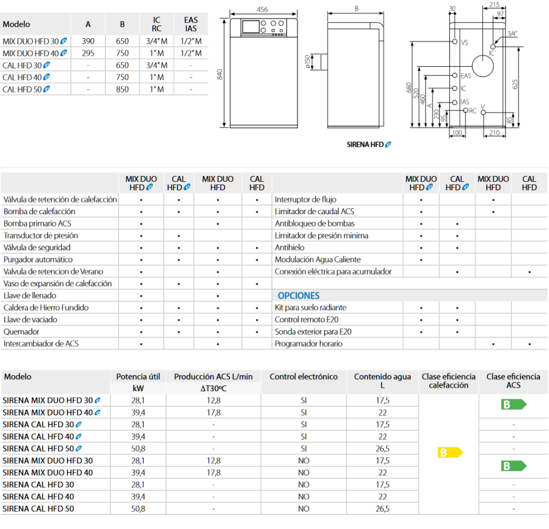Select the Modelo header in top dimensions table

tap(16, 24)
